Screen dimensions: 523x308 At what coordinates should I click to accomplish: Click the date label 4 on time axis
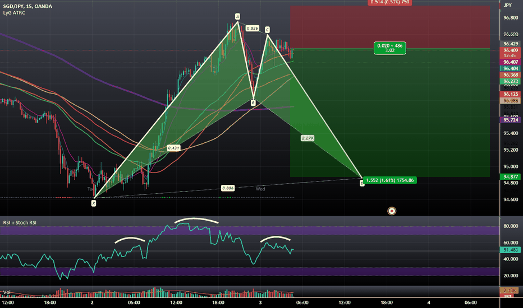point(429,302)
